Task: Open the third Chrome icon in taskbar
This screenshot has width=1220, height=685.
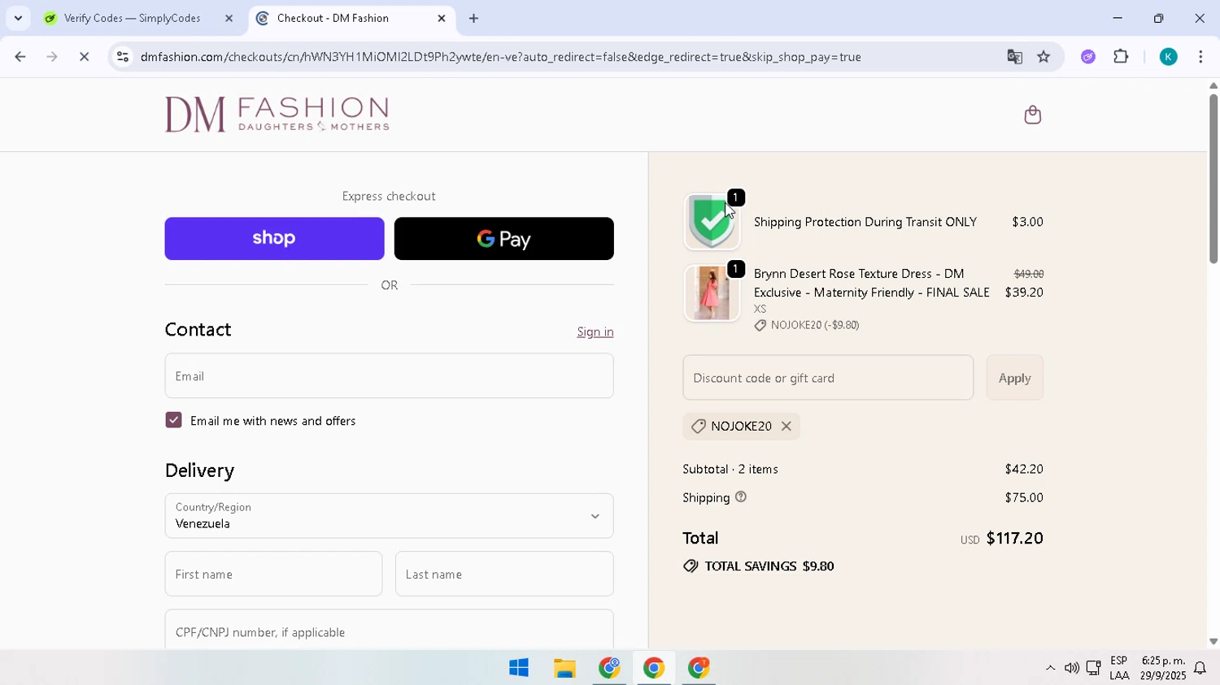Action: pos(699,668)
